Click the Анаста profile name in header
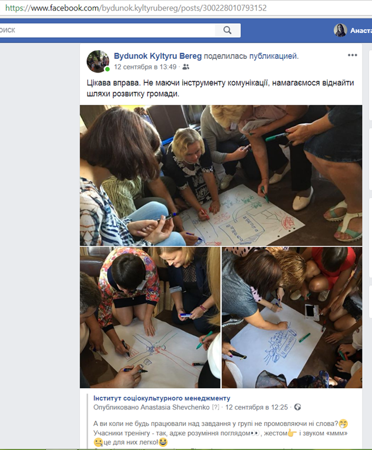Image resolution: width=372 pixels, height=450 pixels. 361,31
